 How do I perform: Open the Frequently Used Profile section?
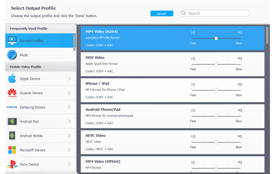pyautogui.click(x=28, y=28)
